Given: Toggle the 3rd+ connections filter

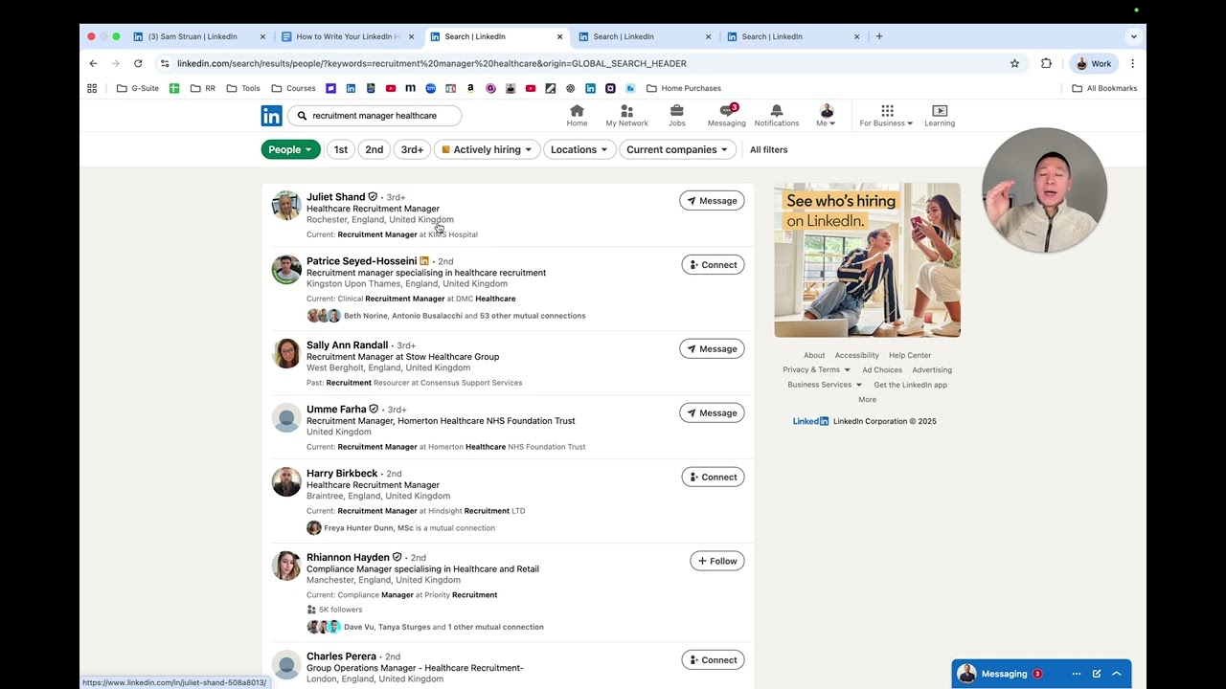Looking at the screenshot, I should point(412,149).
